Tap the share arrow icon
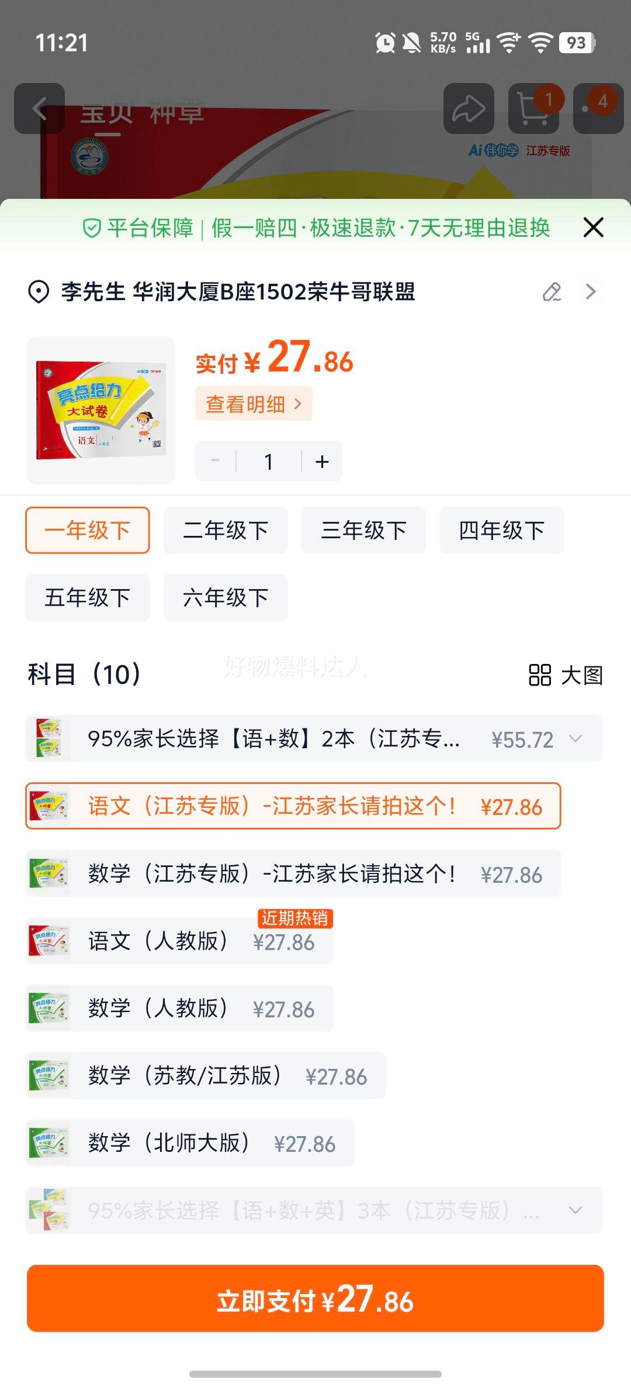This screenshot has height=1390, width=631. [x=469, y=109]
